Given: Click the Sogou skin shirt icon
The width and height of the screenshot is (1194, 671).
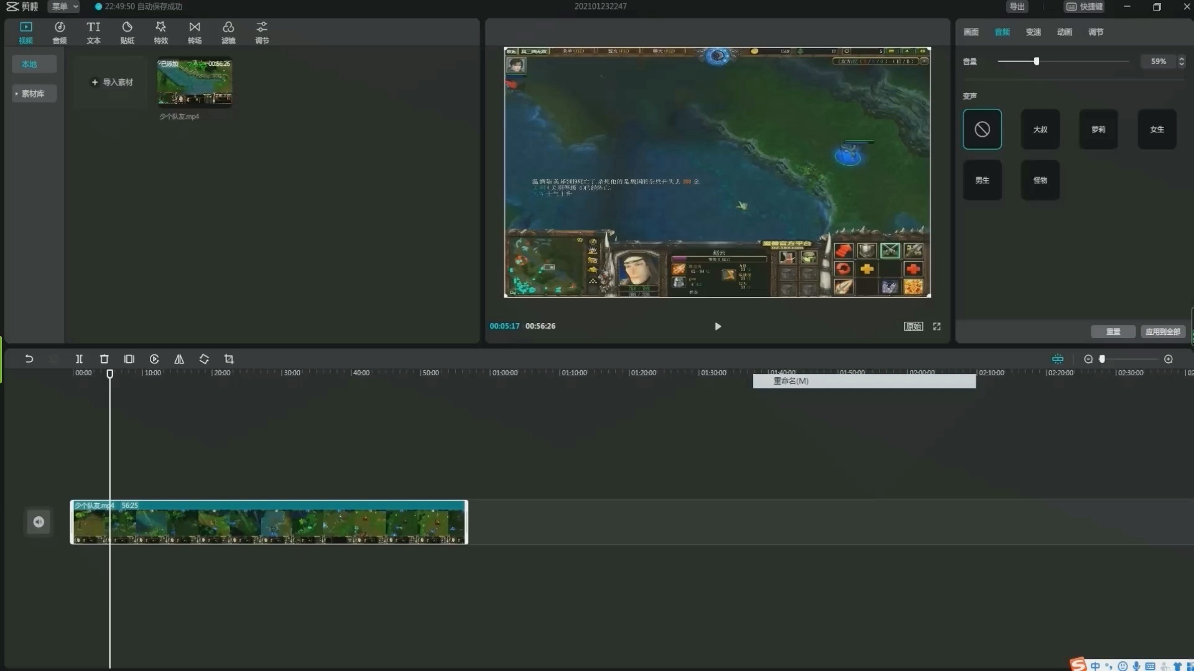Looking at the screenshot, I should [1177, 666].
